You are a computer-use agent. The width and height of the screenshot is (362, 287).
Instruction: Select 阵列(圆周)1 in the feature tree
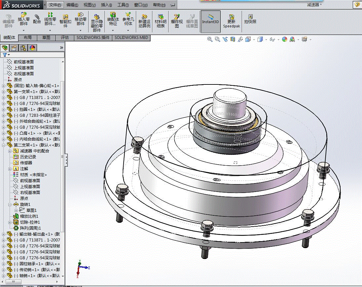(x=30, y=228)
